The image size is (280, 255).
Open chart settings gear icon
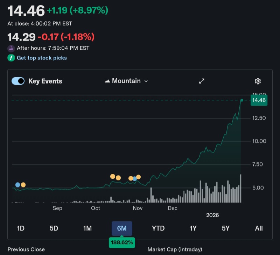coord(258,81)
